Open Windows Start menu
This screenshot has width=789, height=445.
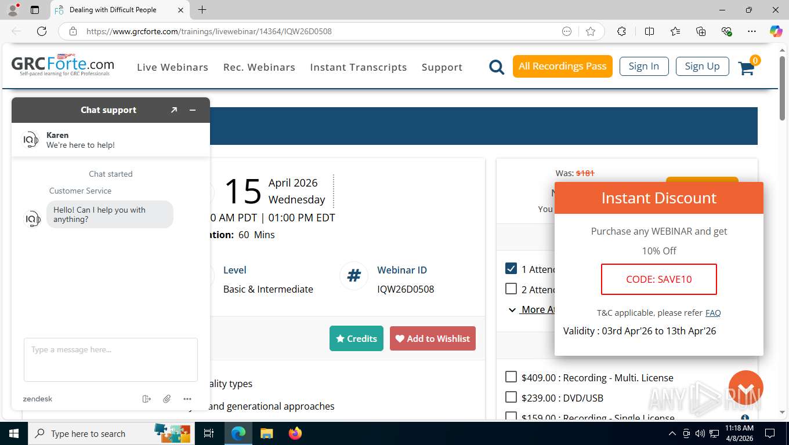point(14,433)
